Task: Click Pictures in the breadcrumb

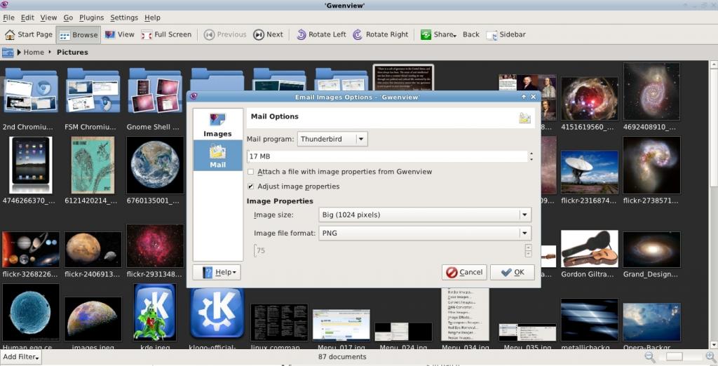Action: 72,52
